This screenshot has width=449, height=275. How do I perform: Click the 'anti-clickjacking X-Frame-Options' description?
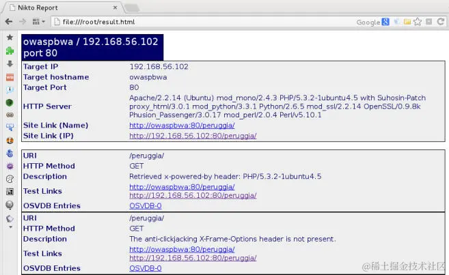232,239
